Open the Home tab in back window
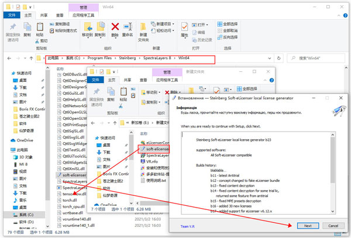This screenshot has width=351, height=238. pos(28,15)
